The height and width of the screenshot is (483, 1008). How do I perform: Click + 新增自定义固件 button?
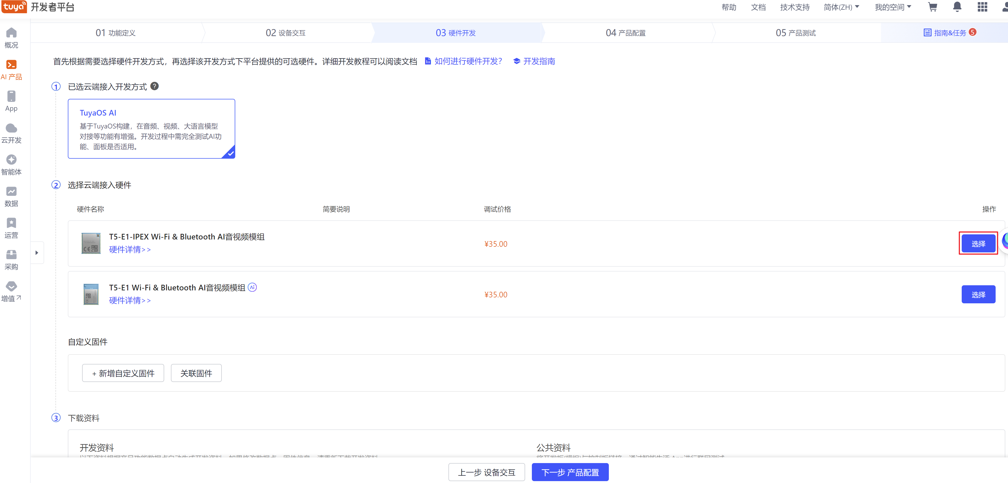point(123,373)
